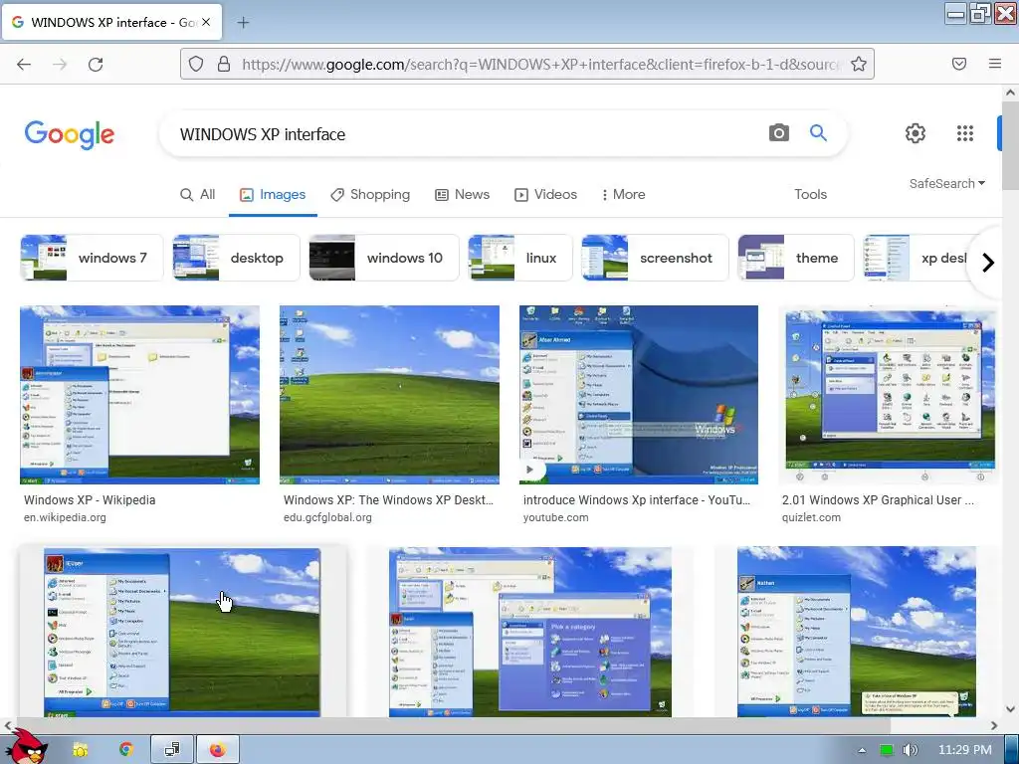Click the network computers taskbar icon
Viewport: 1019px width, 764px height.
pos(171,750)
